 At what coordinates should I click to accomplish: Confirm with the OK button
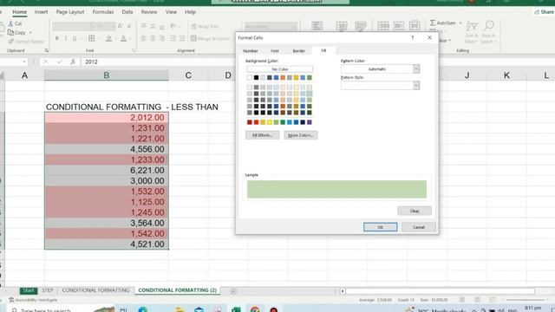(x=380, y=227)
